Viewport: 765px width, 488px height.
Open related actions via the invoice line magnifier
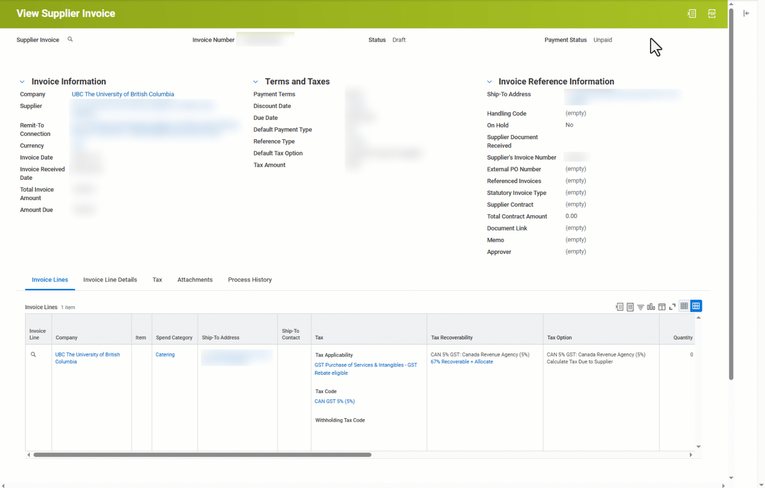[33, 354]
